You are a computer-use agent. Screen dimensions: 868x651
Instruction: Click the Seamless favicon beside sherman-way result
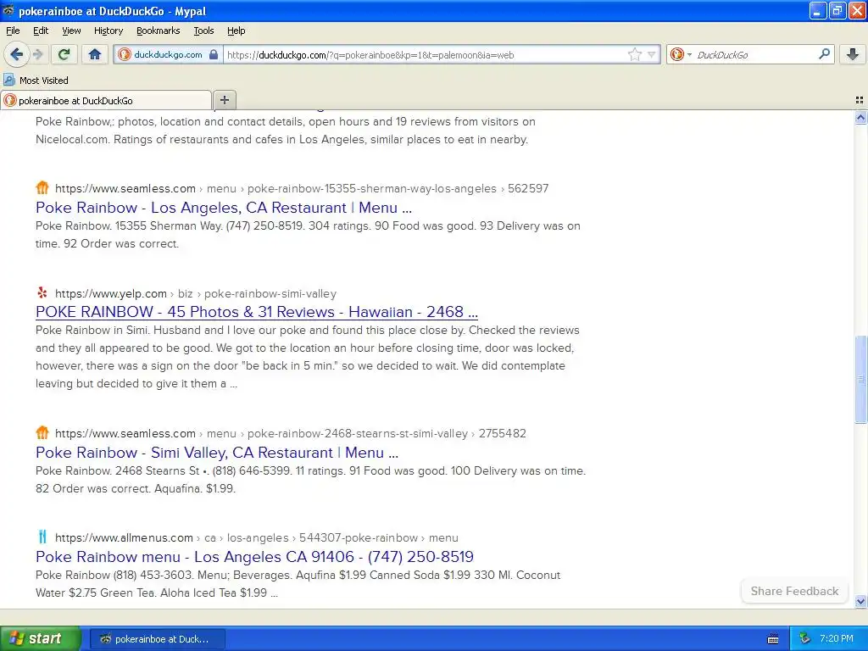coord(42,187)
